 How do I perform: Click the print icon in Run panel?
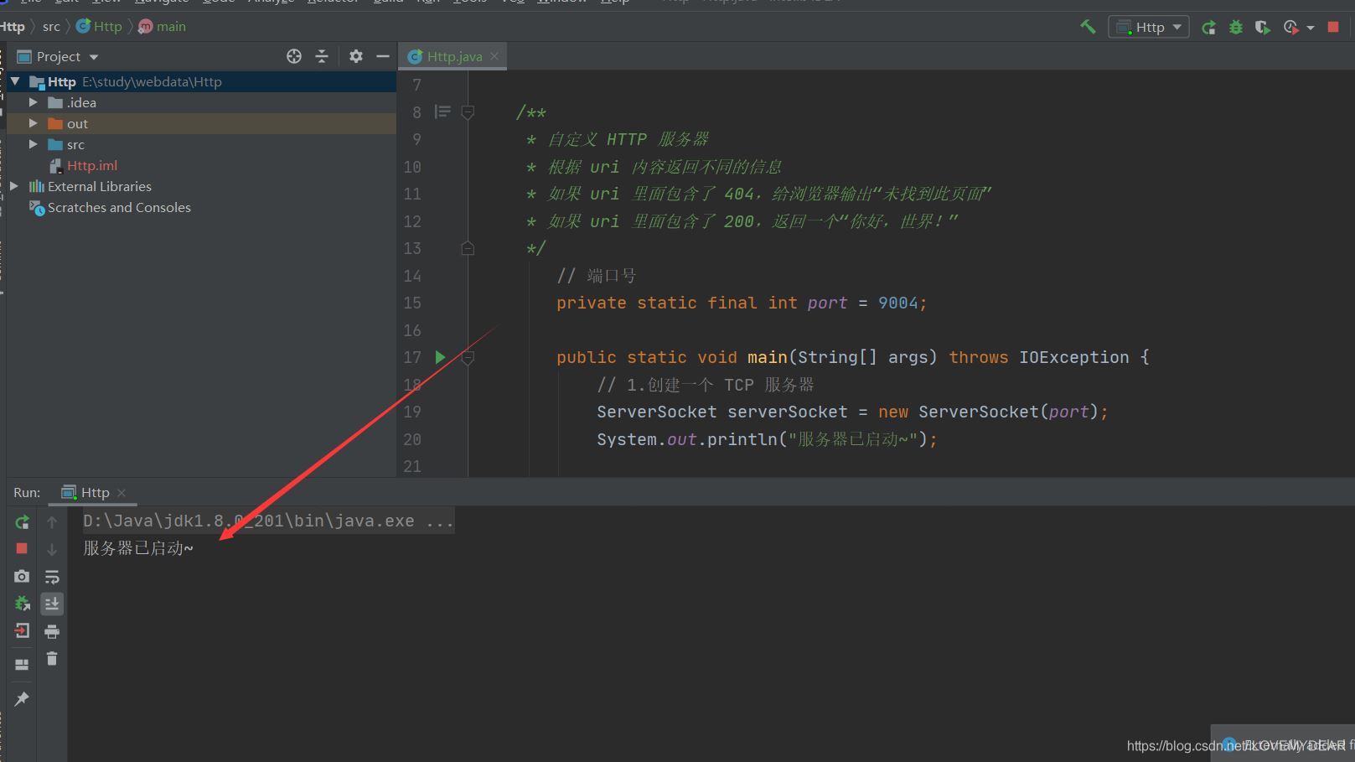tap(52, 631)
